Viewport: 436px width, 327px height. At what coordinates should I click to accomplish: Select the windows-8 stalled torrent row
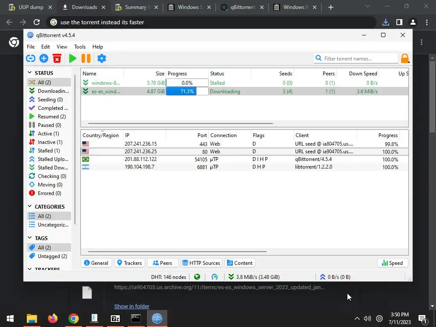pyautogui.click(x=245, y=83)
